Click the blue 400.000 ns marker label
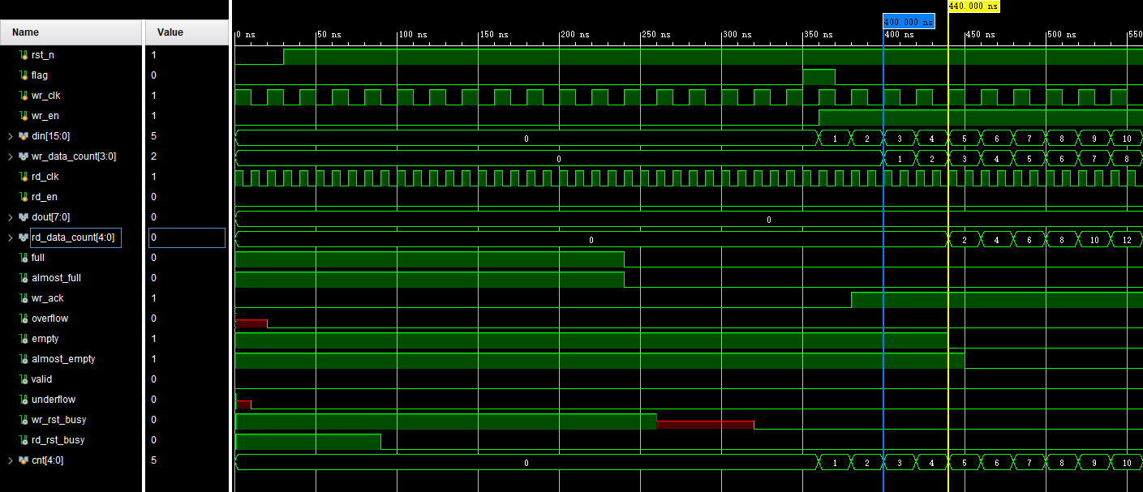 click(909, 22)
